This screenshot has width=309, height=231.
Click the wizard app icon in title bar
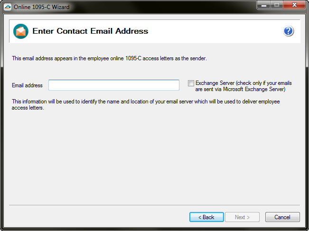pos(8,7)
